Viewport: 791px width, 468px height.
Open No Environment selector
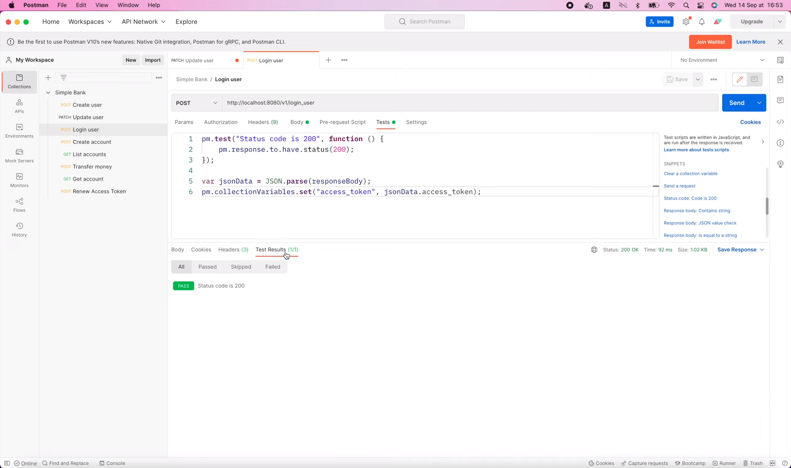(722, 60)
